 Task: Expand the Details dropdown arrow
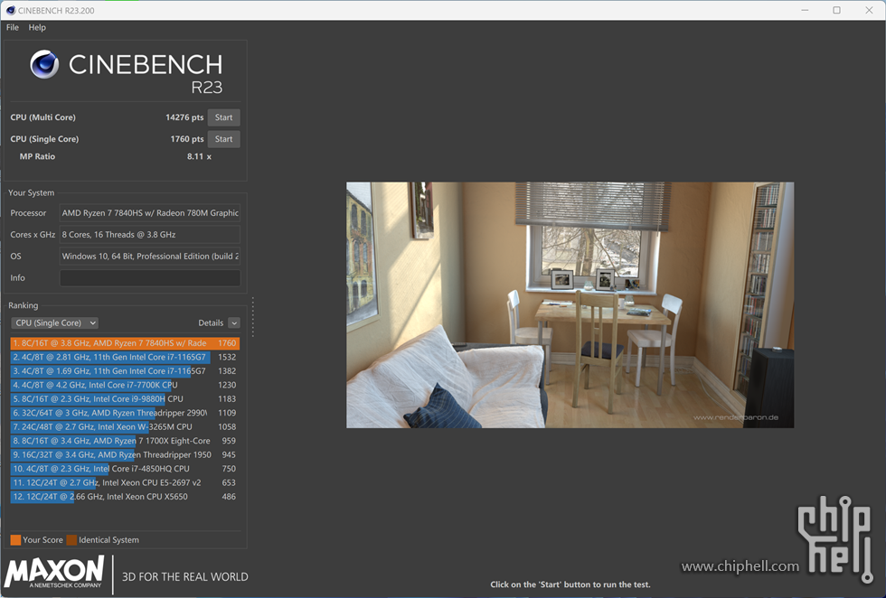coord(234,323)
